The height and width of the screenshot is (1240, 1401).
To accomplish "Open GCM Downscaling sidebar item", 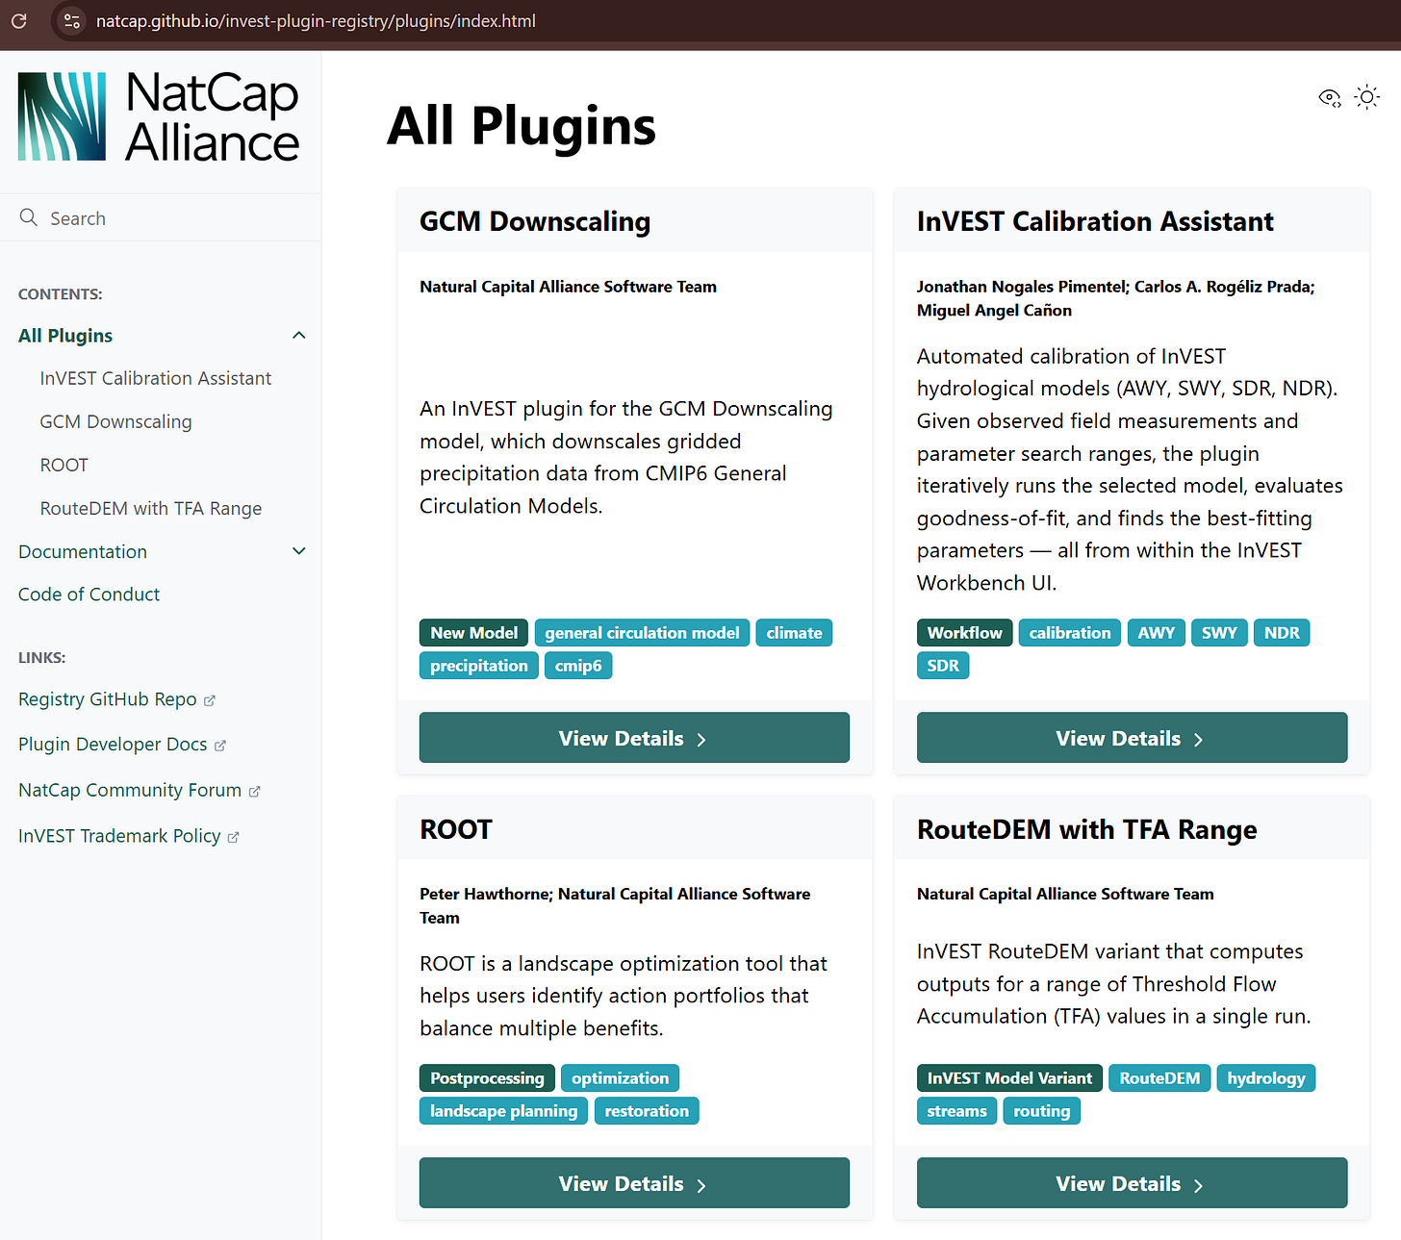I will (x=115, y=421).
